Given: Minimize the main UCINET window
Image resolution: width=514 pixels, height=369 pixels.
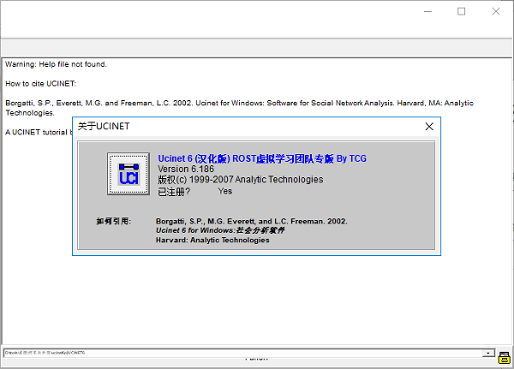Looking at the screenshot, I should pos(427,11).
